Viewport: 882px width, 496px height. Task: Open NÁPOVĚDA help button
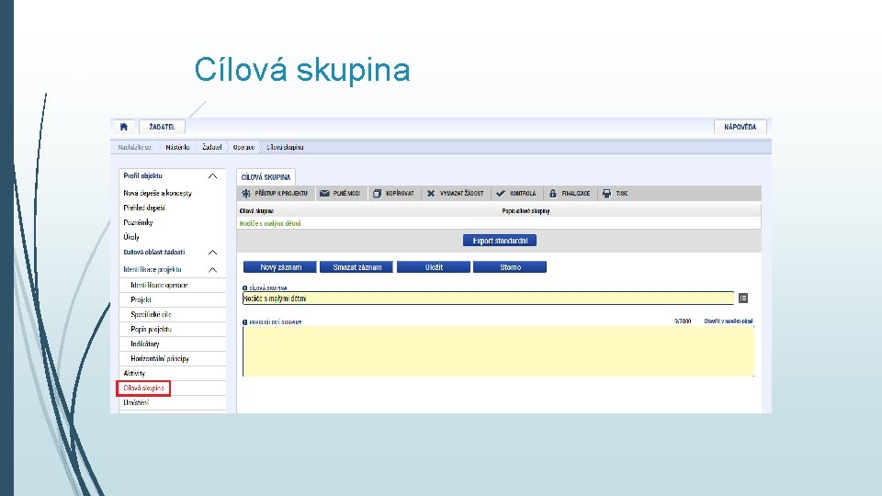741,127
